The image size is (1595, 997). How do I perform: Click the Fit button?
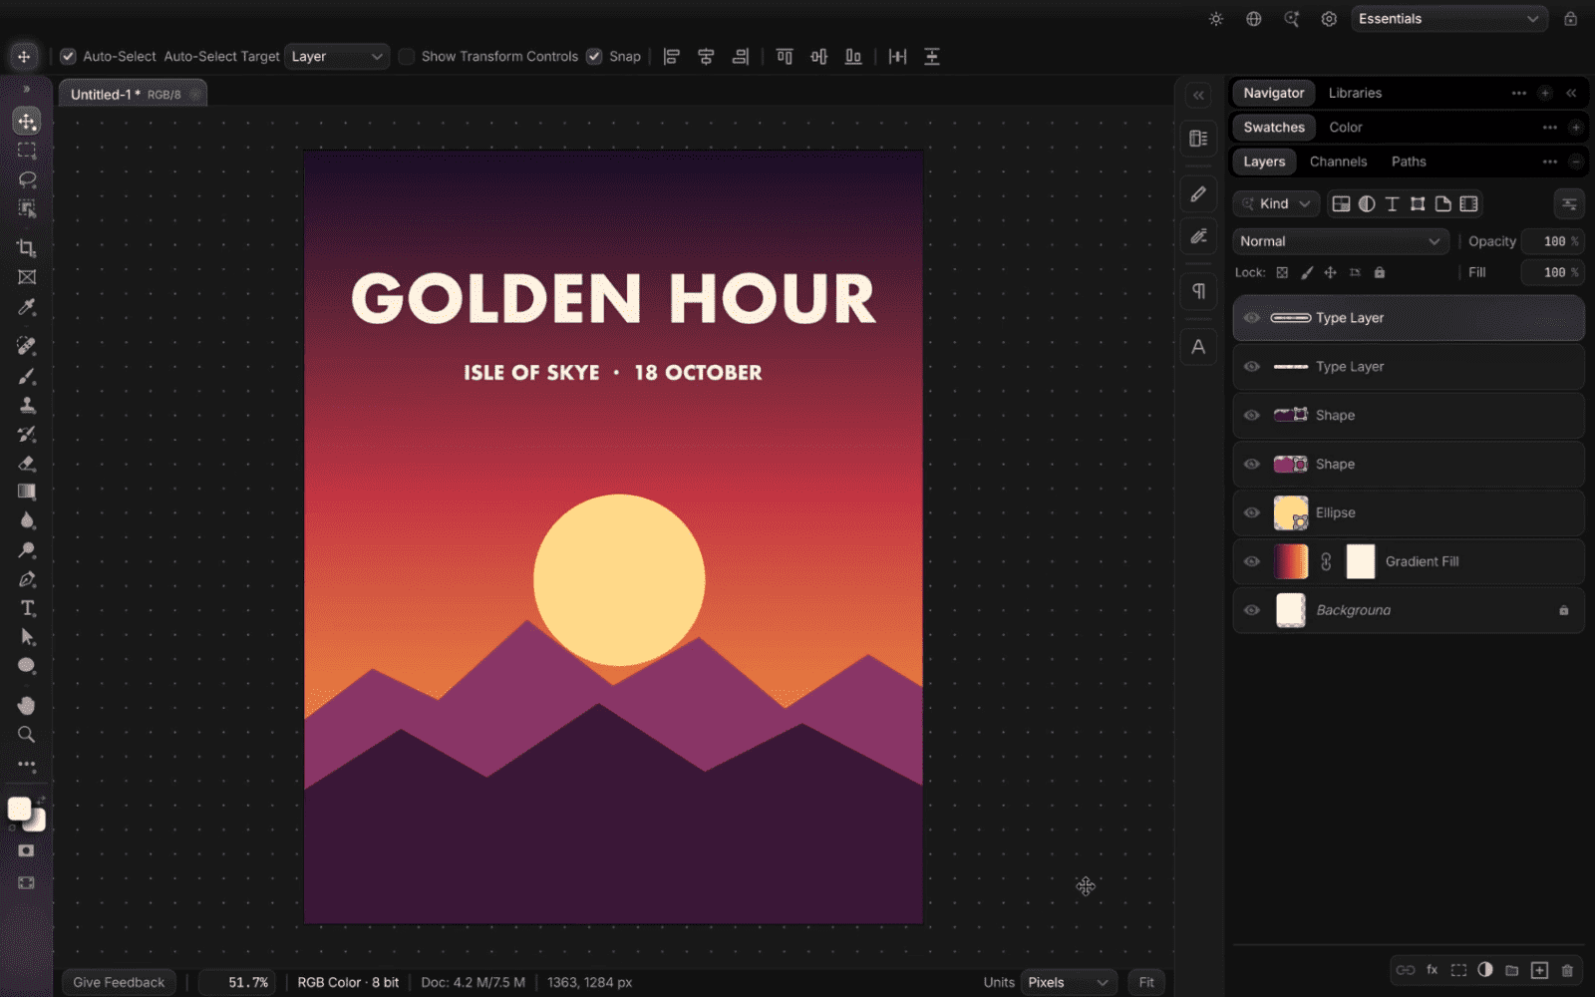[1146, 982]
